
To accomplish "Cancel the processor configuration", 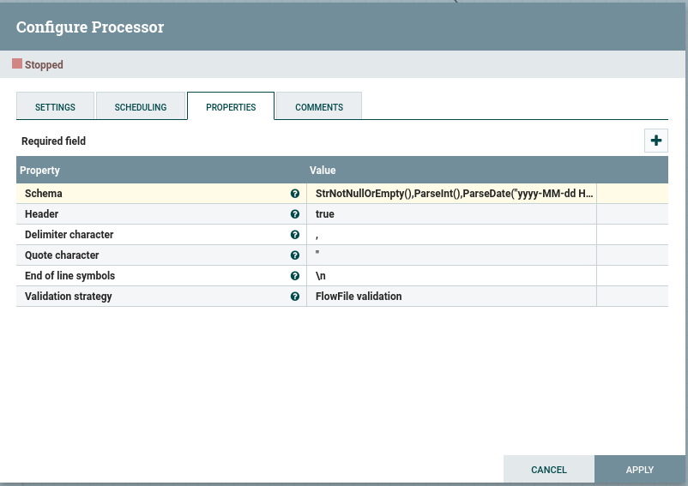I will [549, 470].
